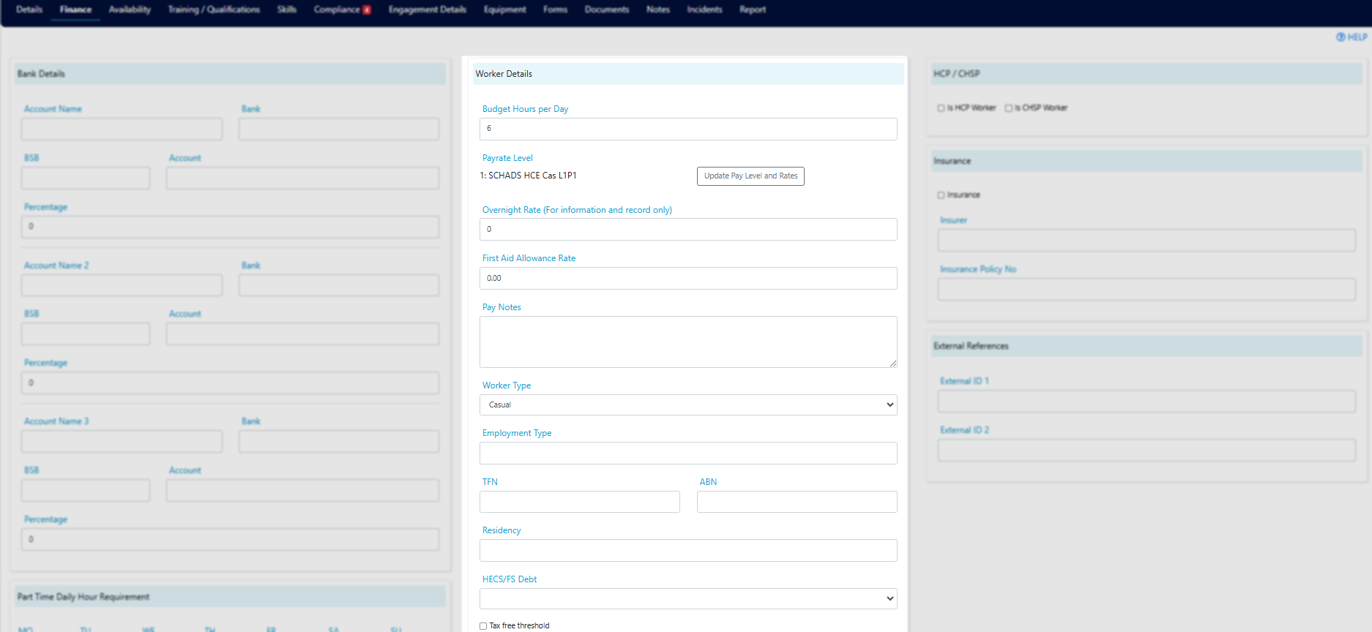
Task: Open the Help icon link
Action: point(1352,37)
